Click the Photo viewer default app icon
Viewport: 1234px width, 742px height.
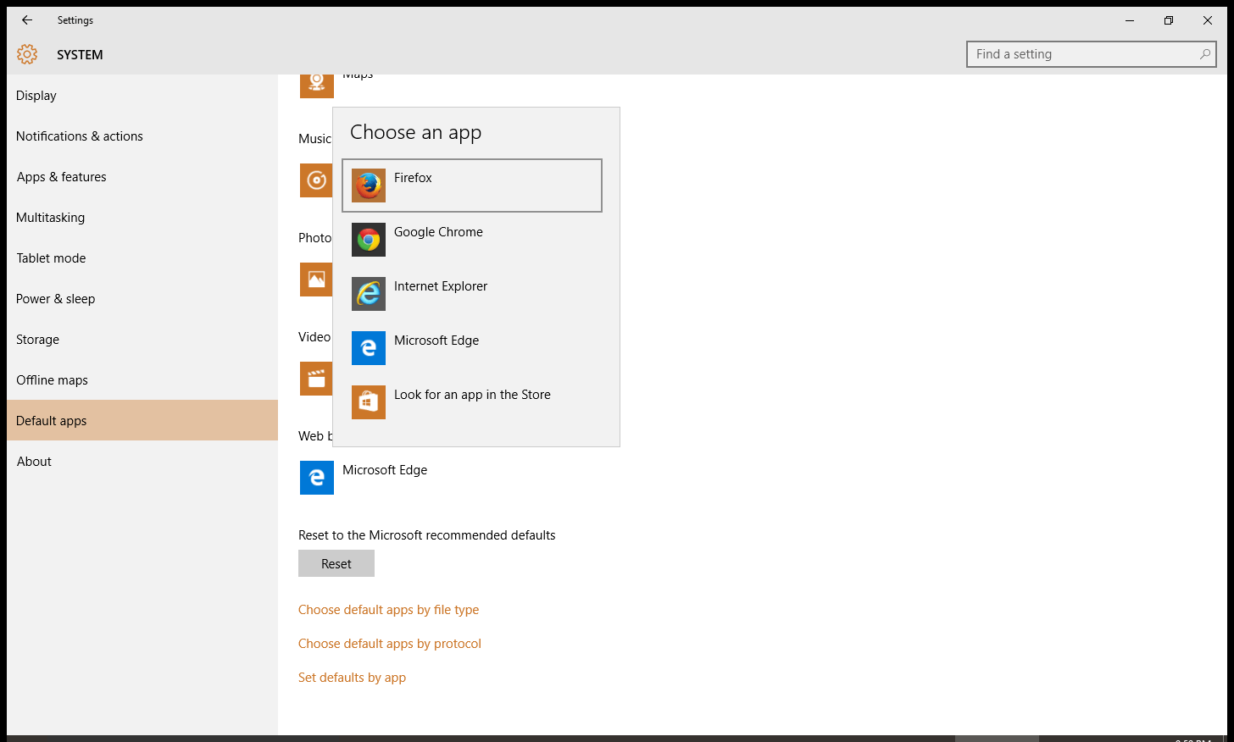(316, 280)
